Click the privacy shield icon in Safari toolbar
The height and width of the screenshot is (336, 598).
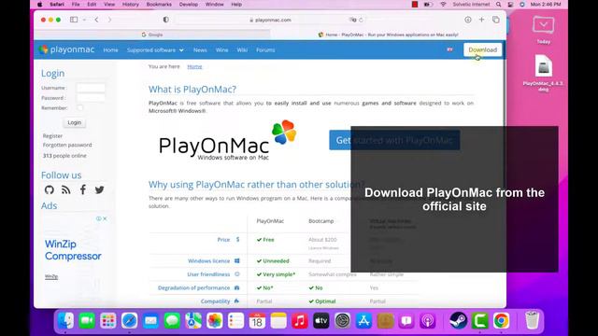point(166,20)
